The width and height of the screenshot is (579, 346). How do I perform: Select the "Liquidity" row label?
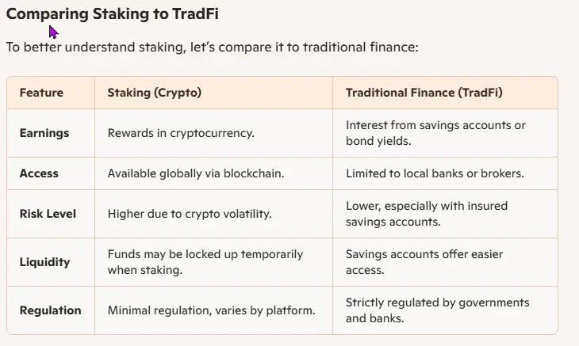(44, 262)
